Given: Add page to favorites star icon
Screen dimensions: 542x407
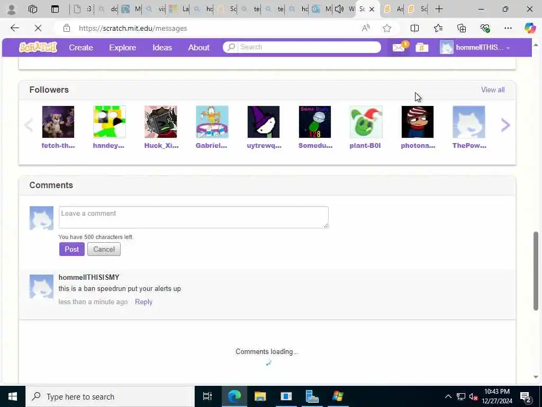Looking at the screenshot, I should pyautogui.click(x=387, y=28).
